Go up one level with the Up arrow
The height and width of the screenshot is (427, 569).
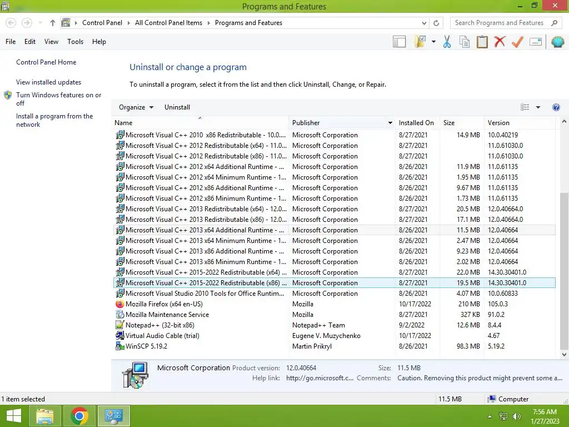coord(53,23)
